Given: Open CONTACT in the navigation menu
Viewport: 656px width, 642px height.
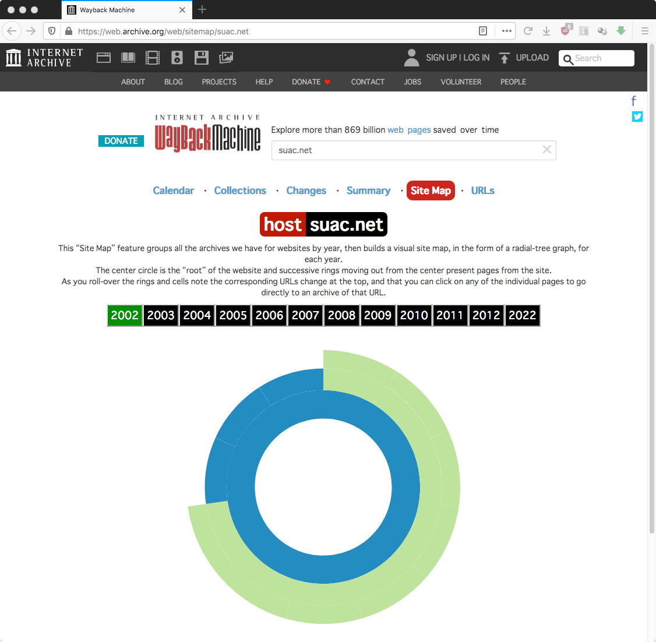Looking at the screenshot, I should tap(368, 82).
